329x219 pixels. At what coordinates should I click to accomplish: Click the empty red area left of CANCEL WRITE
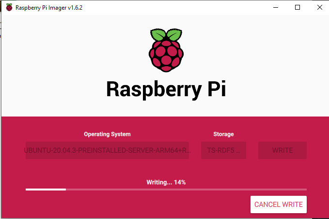pos(136,204)
